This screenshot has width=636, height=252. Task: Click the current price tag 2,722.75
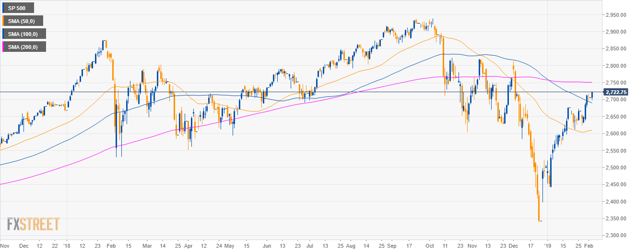click(x=617, y=92)
